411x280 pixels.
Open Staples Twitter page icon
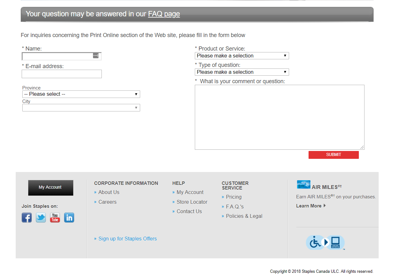tap(41, 218)
